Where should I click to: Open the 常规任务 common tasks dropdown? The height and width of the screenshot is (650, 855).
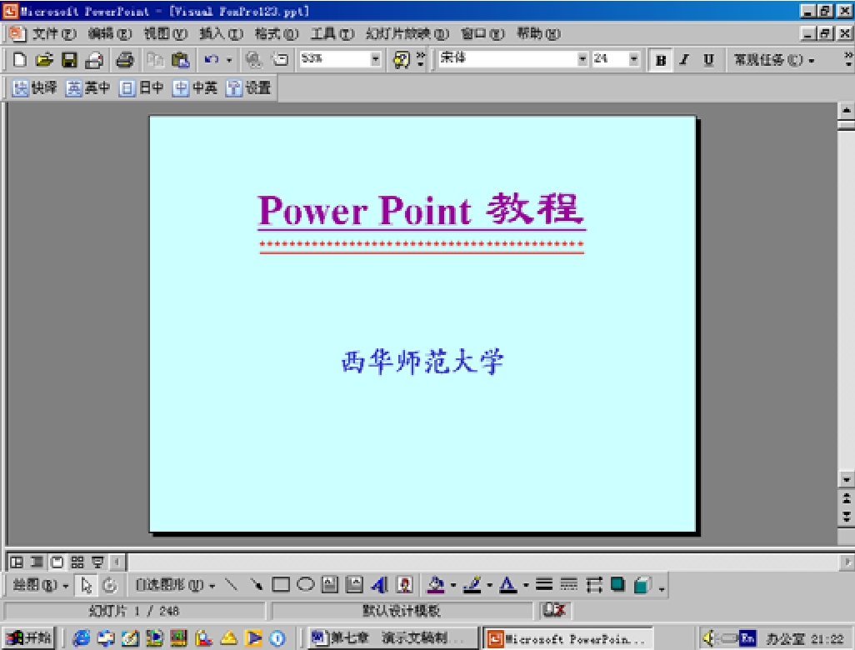coord(774,60)
